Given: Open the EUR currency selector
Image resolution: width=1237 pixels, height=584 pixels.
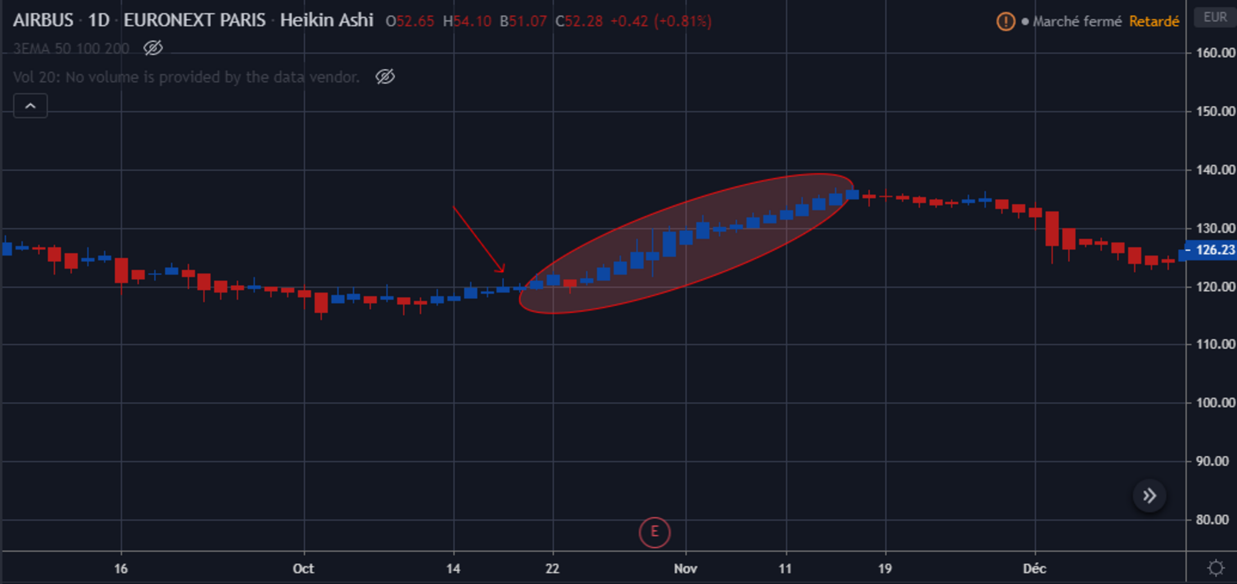Looking at the screenshot, I should pos(1215,17).
